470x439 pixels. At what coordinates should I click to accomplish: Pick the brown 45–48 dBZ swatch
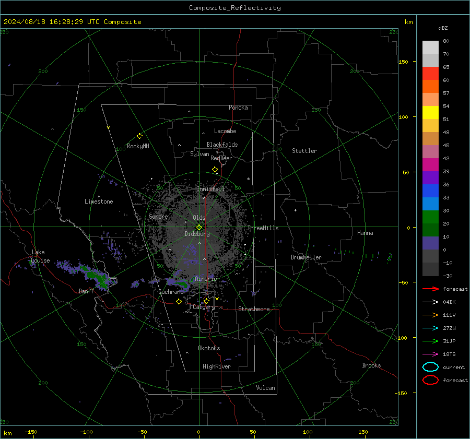(x=430, y=138)
